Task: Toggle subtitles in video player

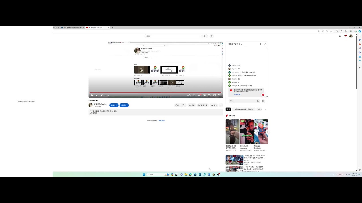Action: tap(194, 96)
